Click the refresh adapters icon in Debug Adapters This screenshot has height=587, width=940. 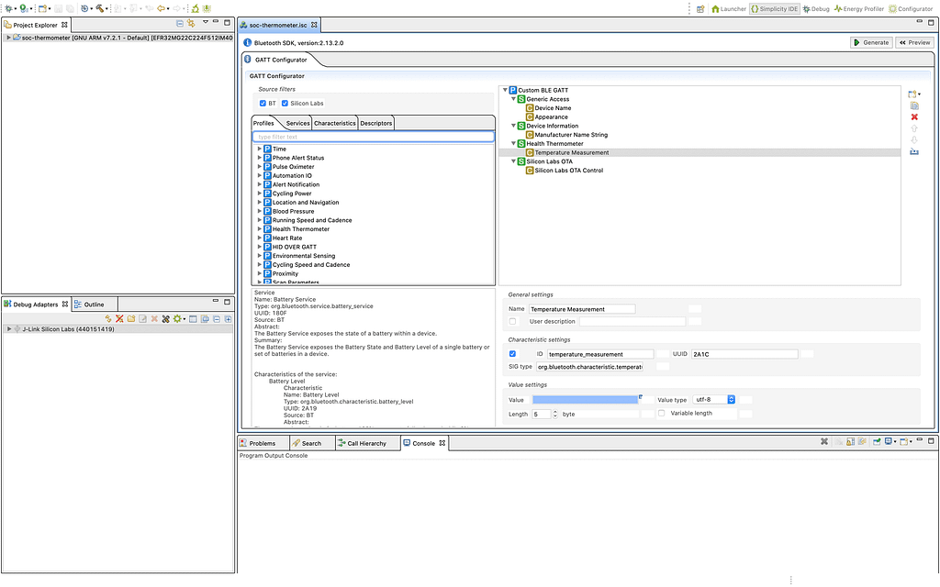click(108, 318)
